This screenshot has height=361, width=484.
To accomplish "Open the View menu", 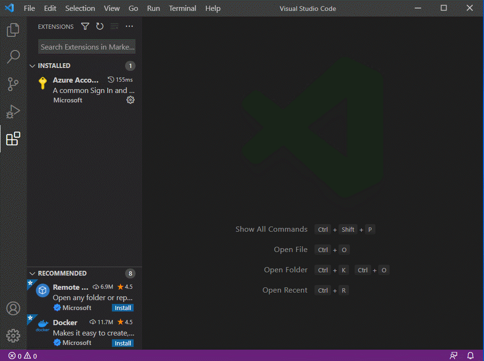I will 112,8.
